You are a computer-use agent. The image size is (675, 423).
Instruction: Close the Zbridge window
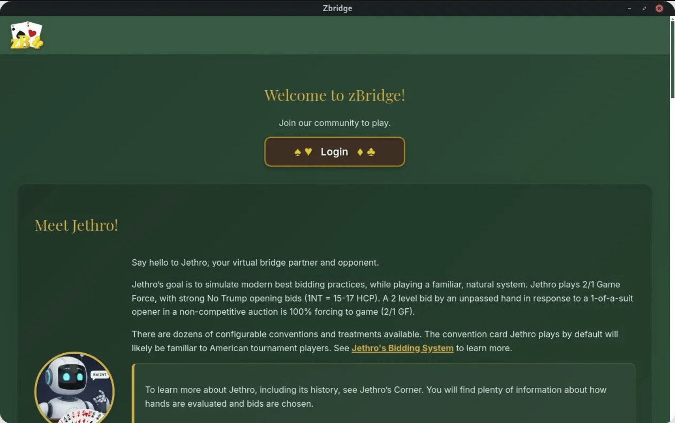point(659,8)
